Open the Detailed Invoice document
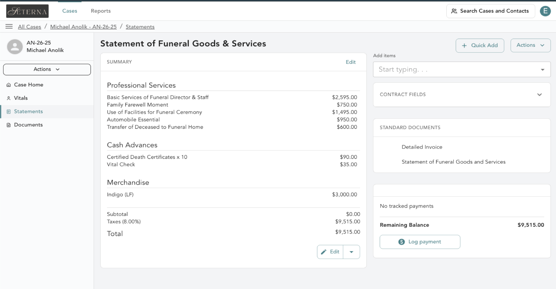This screenshot has height=289, width=556. (422, 147)
